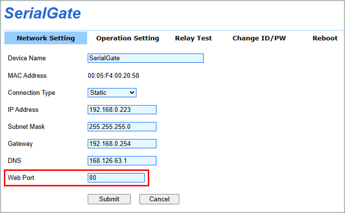Click the Web Port label

point(21,178)
